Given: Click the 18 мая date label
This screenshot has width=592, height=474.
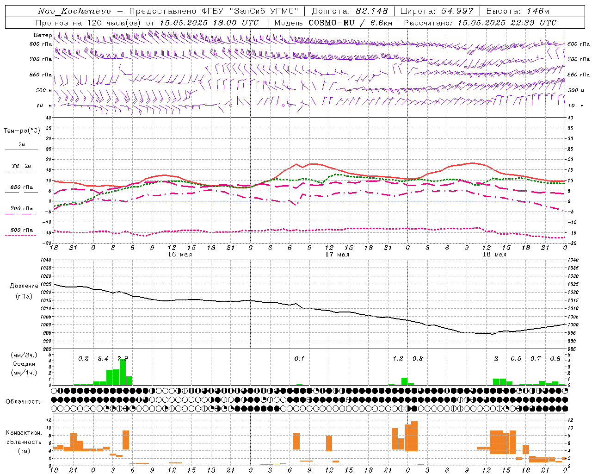Looking at the screenshot, I should [494, 255].
